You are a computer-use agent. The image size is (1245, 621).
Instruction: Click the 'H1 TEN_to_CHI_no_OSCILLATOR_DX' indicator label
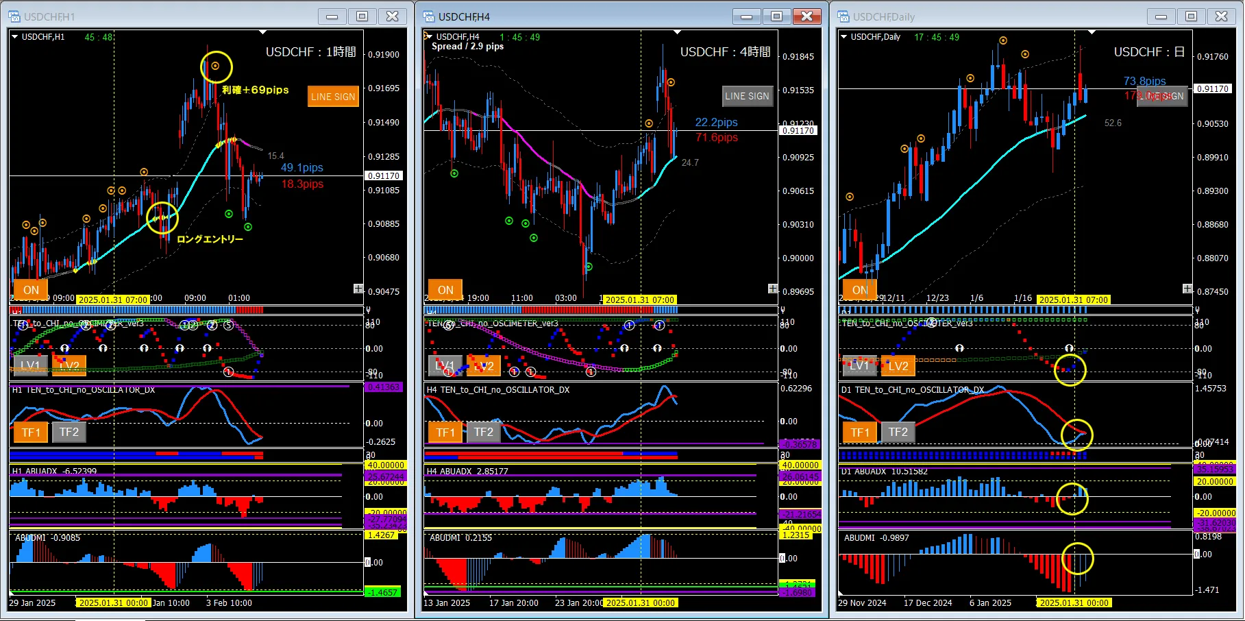84,390
